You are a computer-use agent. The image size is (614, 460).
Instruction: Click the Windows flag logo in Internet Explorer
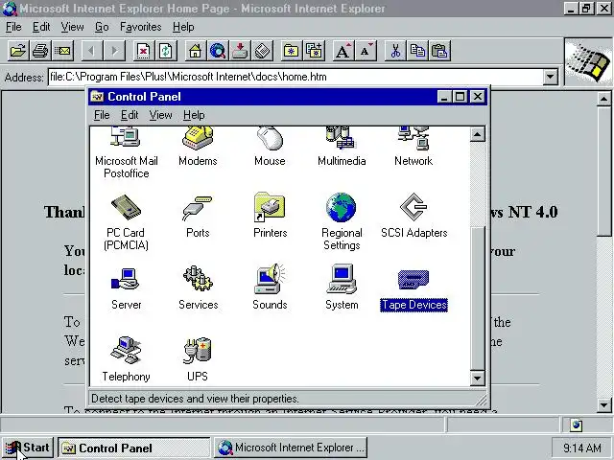coord(588,62)
